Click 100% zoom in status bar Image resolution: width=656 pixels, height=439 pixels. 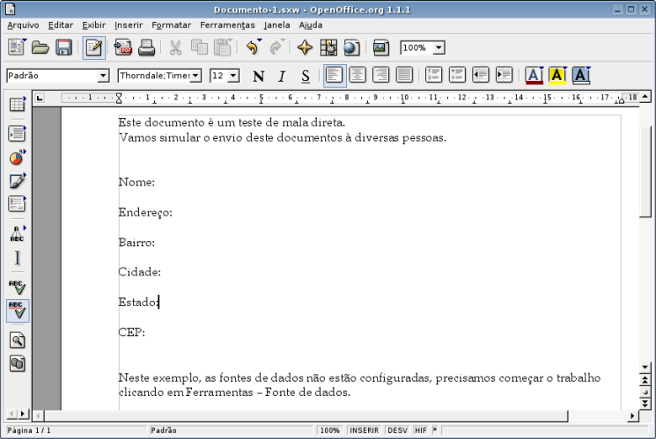[329, 430]
